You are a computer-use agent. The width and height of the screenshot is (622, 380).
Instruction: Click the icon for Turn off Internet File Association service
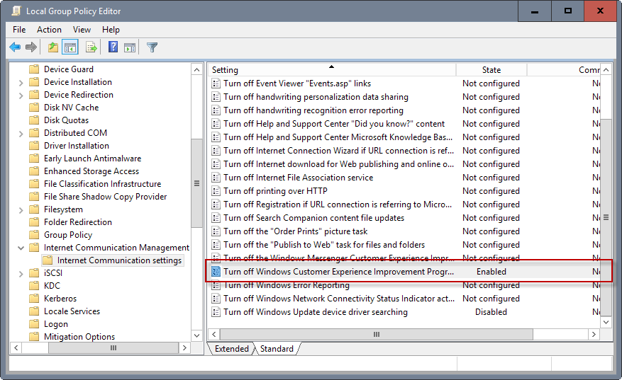click(x=216, y=178)
